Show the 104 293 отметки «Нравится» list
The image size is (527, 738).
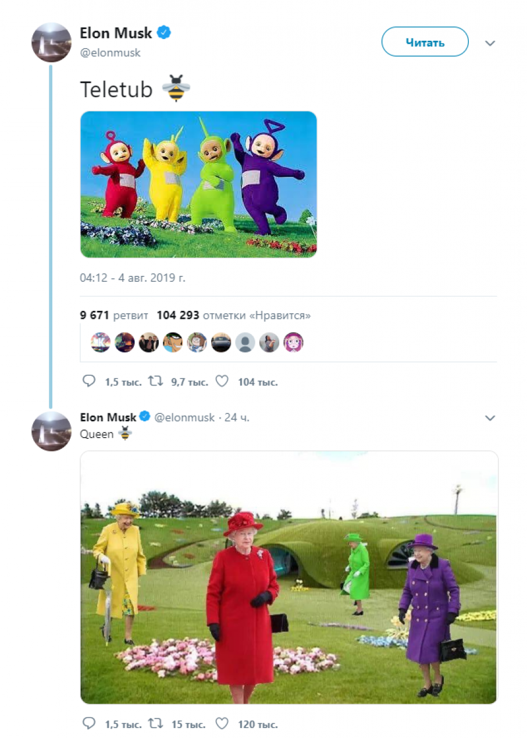tap(233, 315)
